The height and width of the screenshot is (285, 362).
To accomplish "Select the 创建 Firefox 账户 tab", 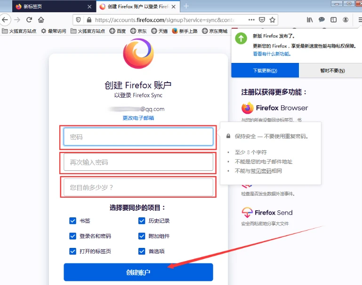I will [138, 7].
